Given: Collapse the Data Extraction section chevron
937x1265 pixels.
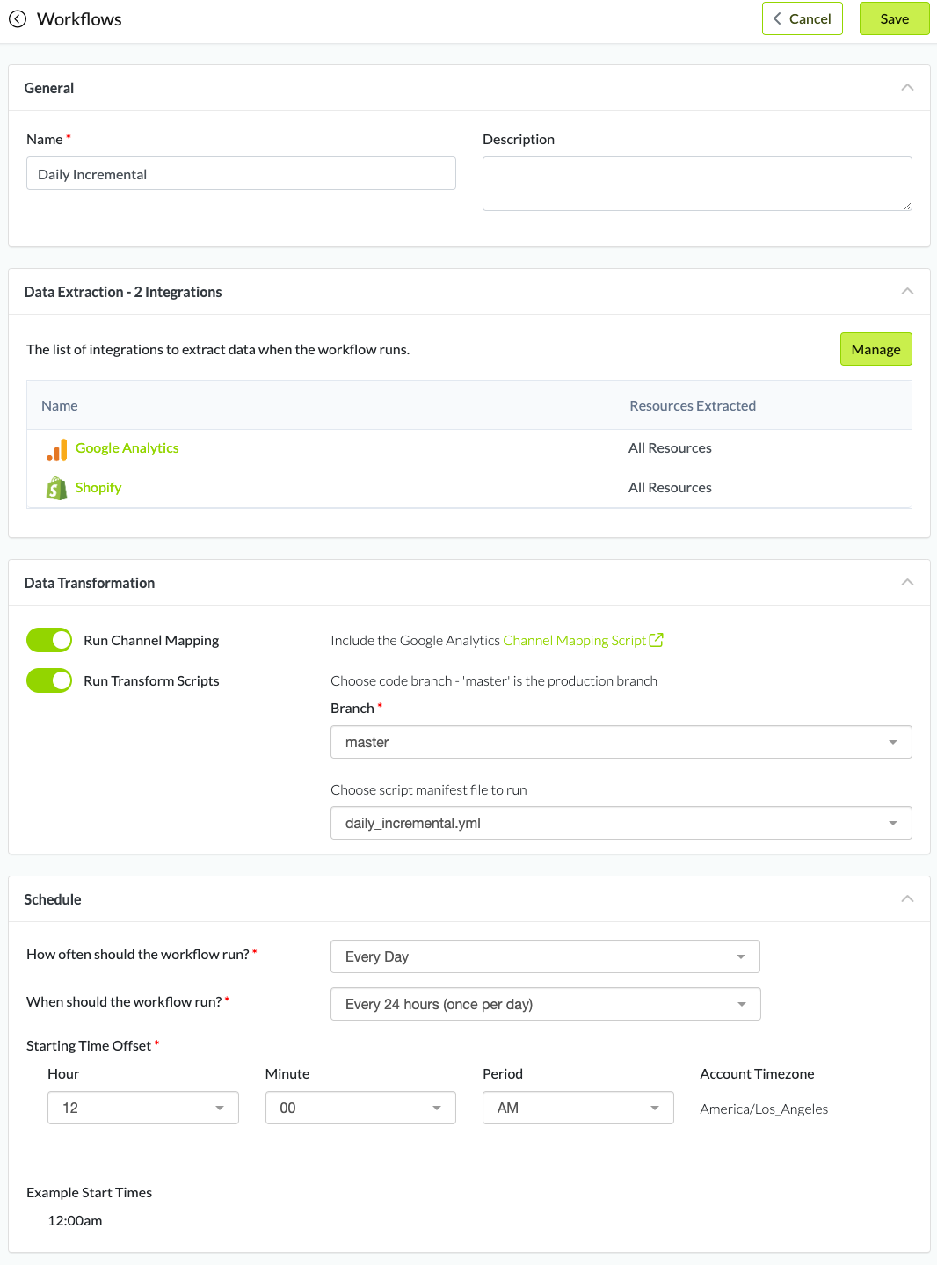Looking at the screenshot, I should [907, 292].
